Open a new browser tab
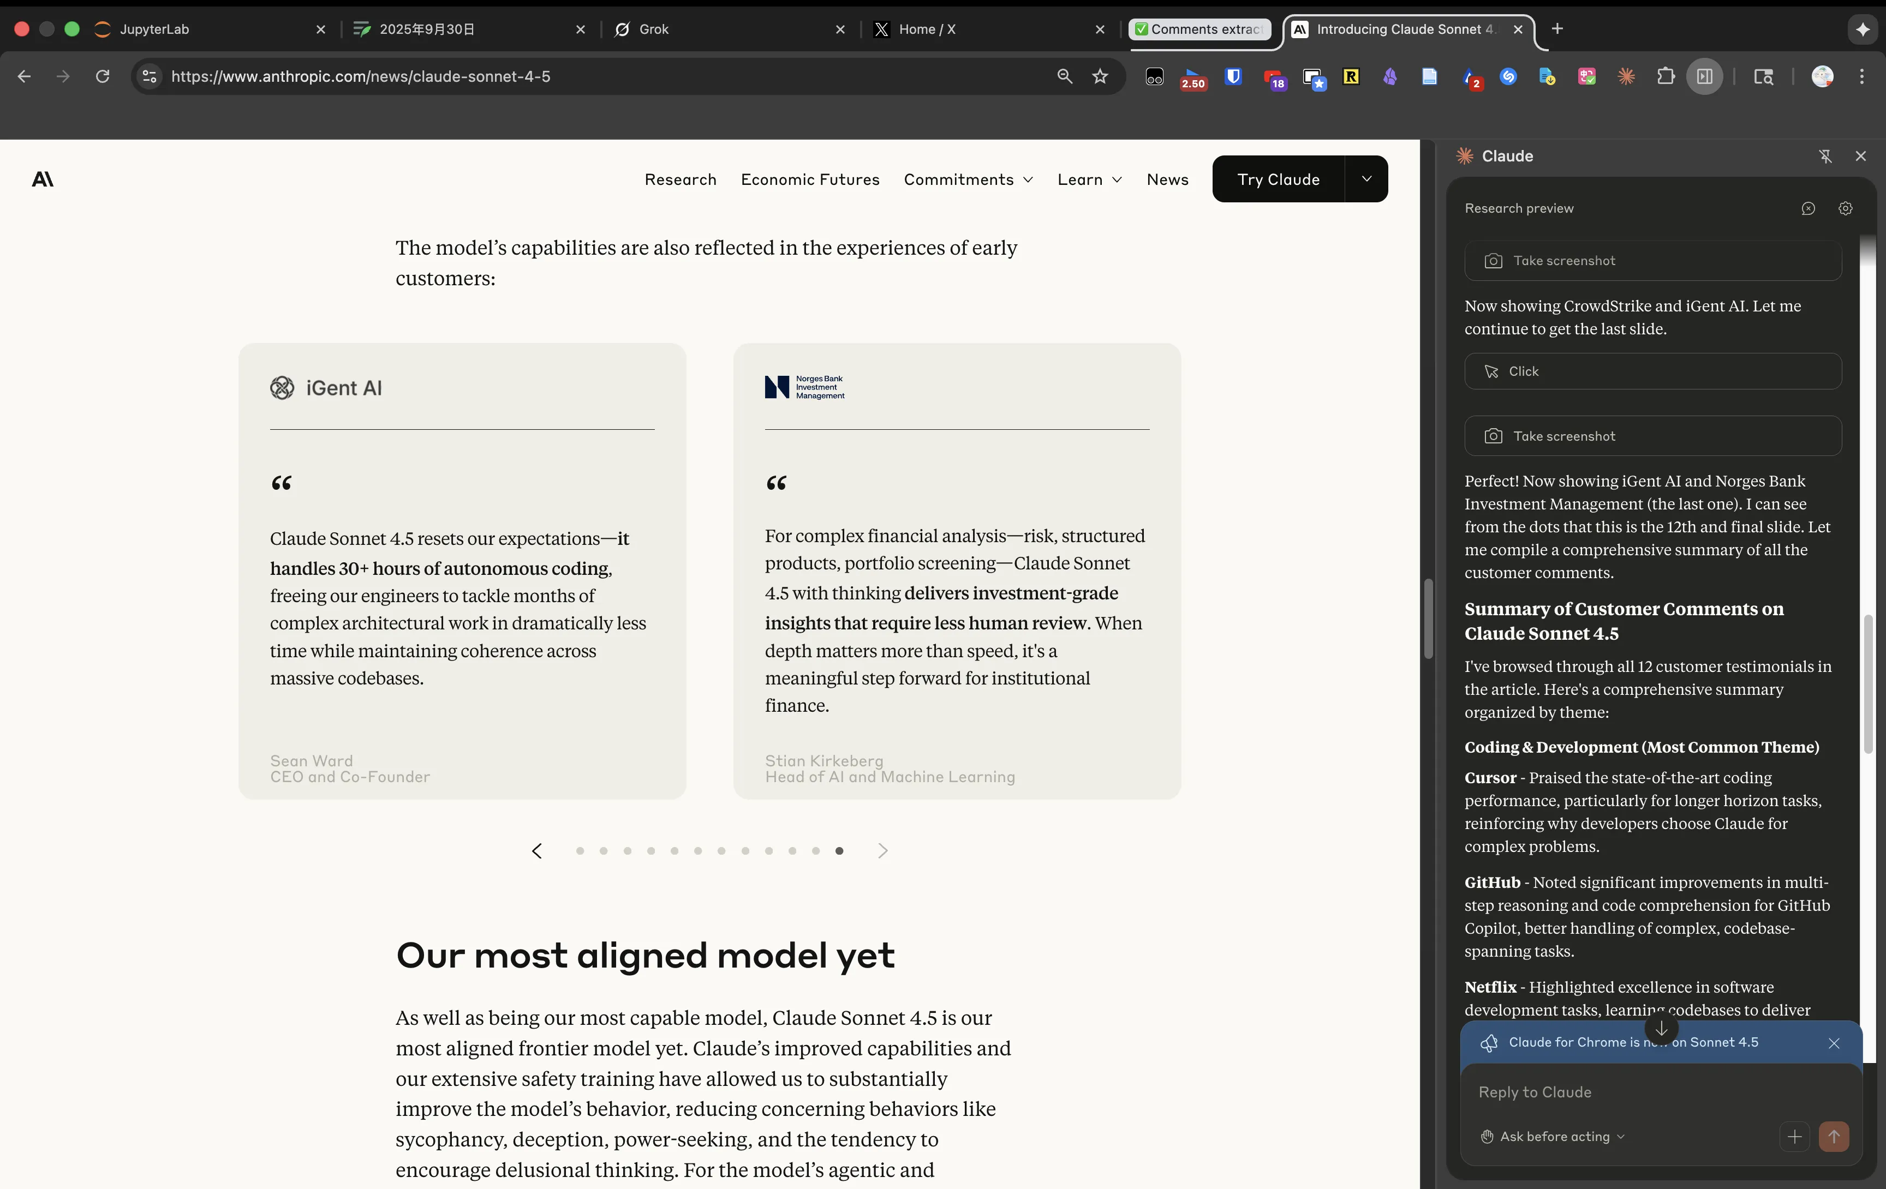 [1557, 29]
